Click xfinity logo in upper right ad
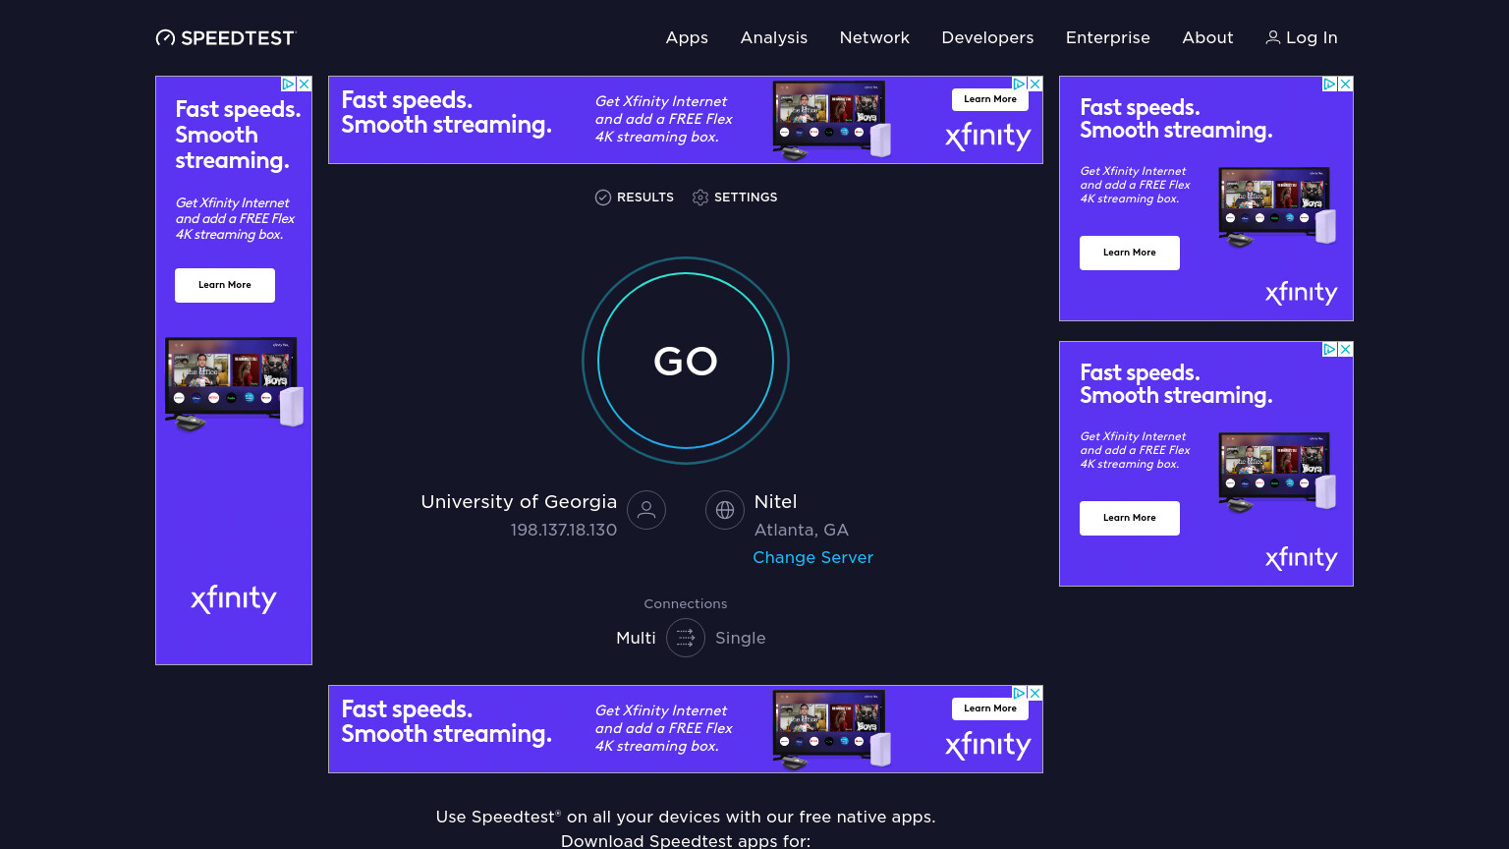This screenshot has width=1509, height=849. 1302,293
